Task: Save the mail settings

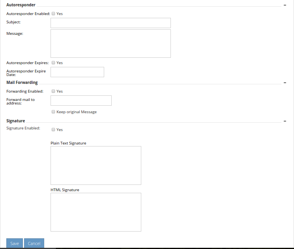Action: [x=15, y=243]
